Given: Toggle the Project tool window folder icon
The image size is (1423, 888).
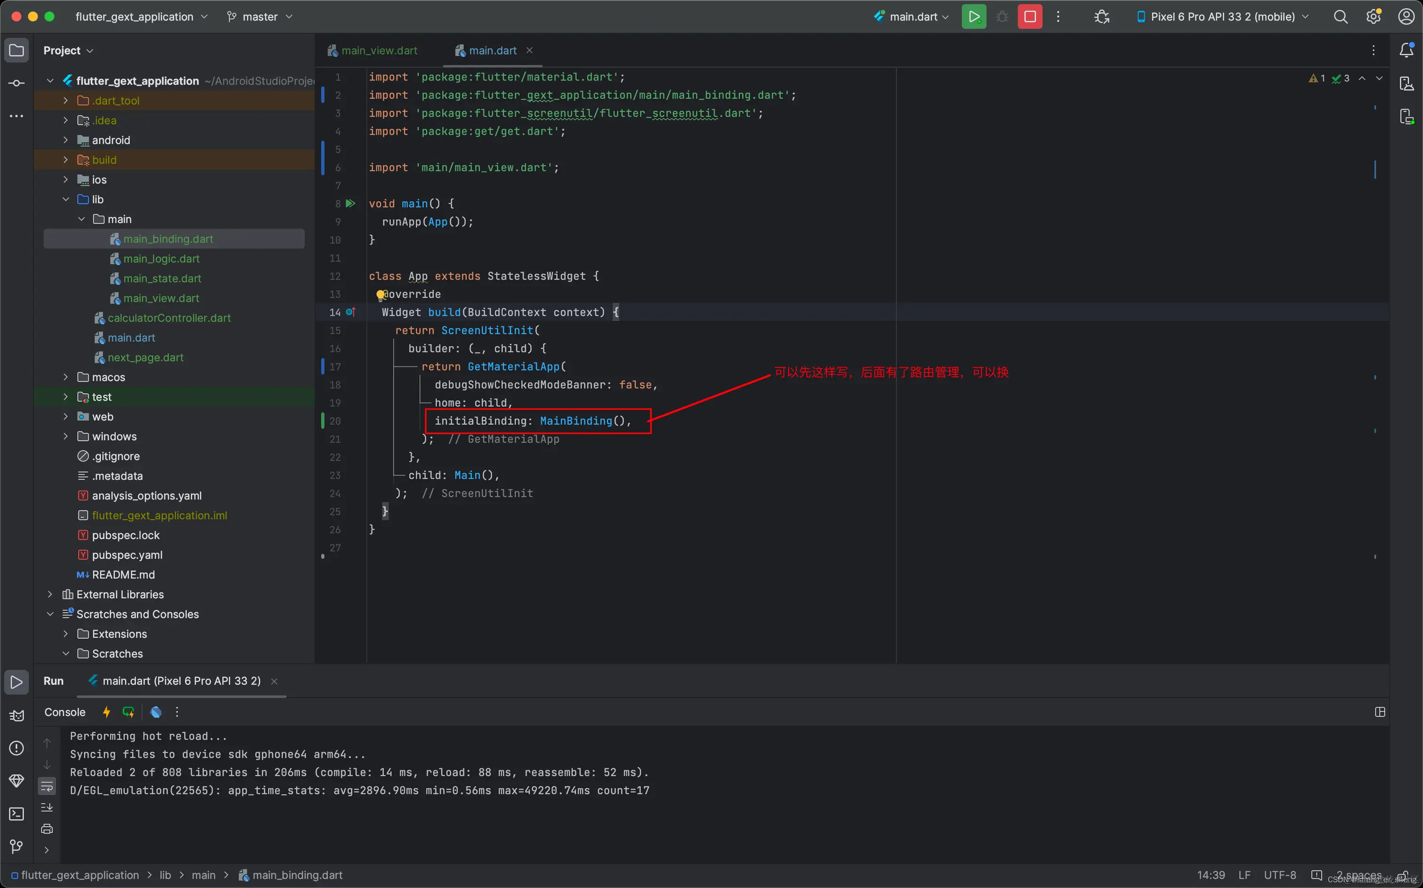Looking at the screenshot, I should coord(16,50).
